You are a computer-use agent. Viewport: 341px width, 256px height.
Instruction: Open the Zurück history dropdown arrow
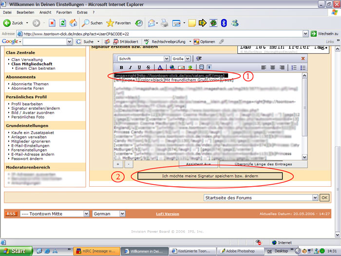pyautogui.click(x=27, y=23)
